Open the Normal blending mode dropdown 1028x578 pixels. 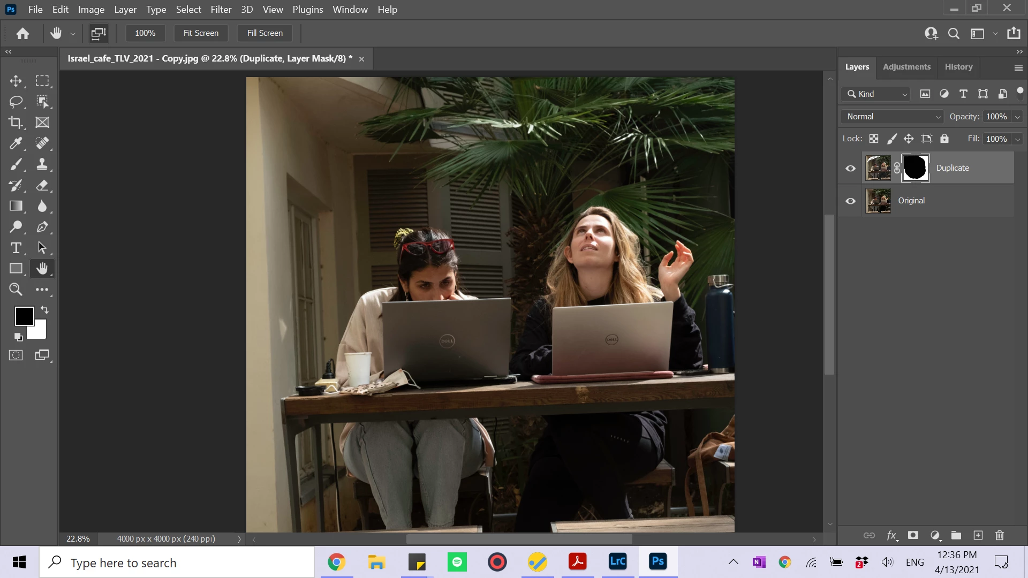(892, 117)
